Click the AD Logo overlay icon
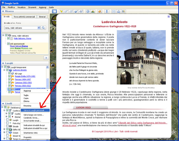 13,73
